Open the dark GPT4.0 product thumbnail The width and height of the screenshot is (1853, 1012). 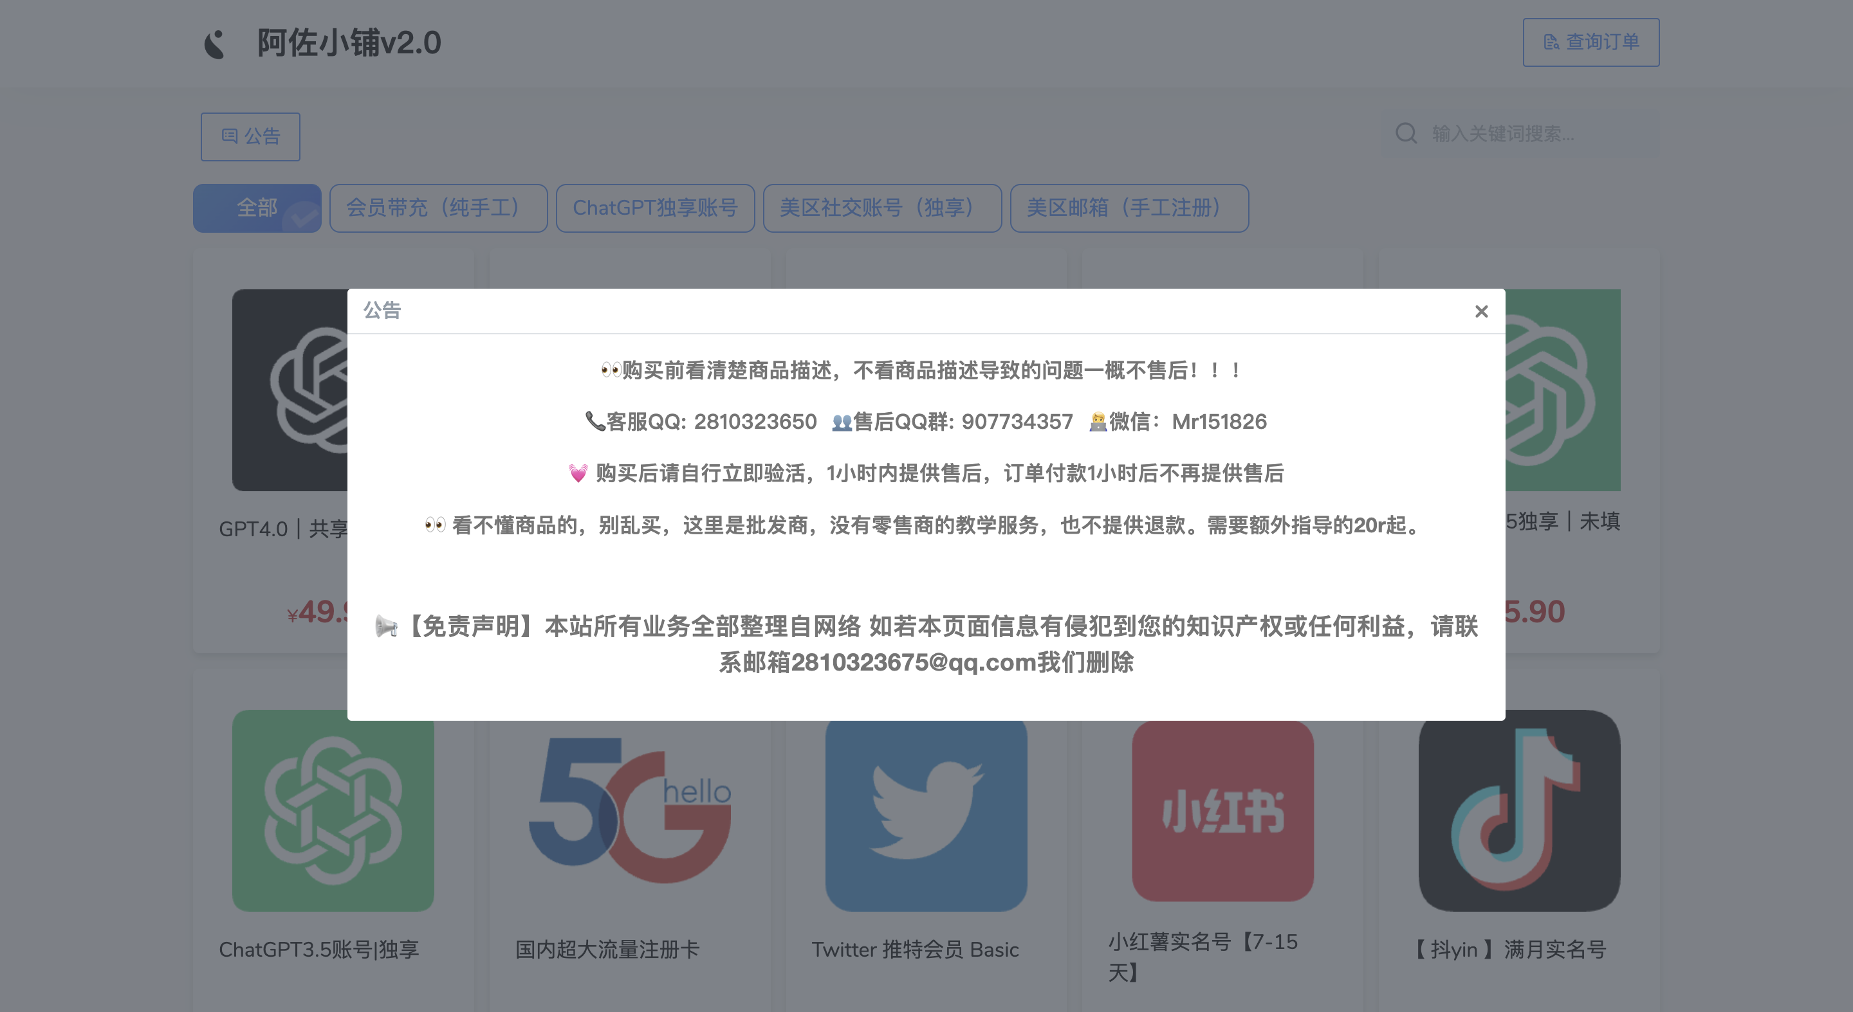[x=290, y=390]
